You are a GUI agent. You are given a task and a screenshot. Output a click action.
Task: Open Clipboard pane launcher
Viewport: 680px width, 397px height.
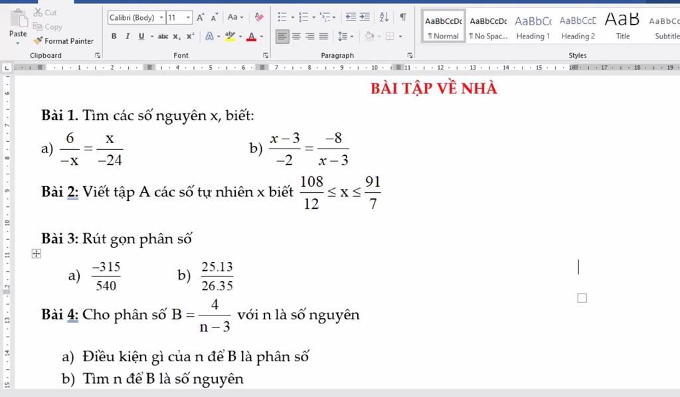(x=98, y=56)
